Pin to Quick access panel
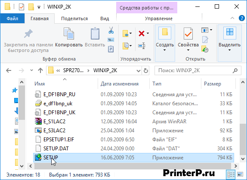The height and width of the screenshot is (180, 247). (x=28, y=40)
